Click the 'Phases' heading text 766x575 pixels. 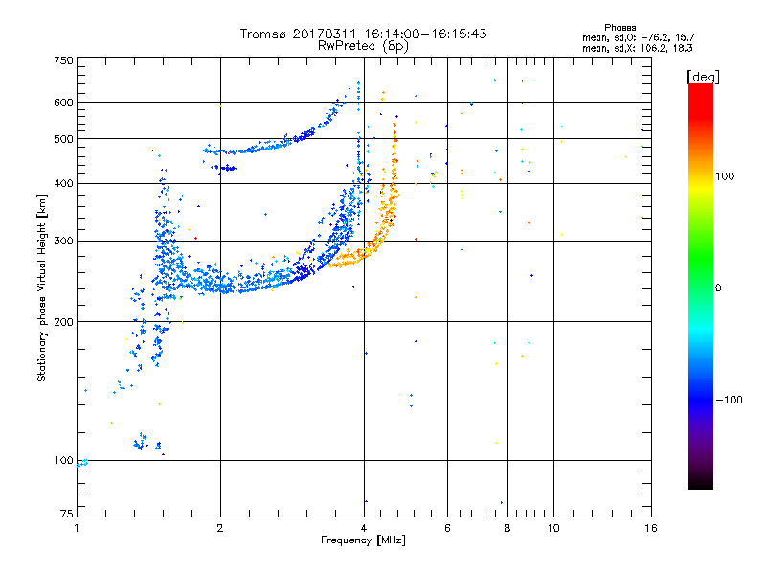coord(620,28)
